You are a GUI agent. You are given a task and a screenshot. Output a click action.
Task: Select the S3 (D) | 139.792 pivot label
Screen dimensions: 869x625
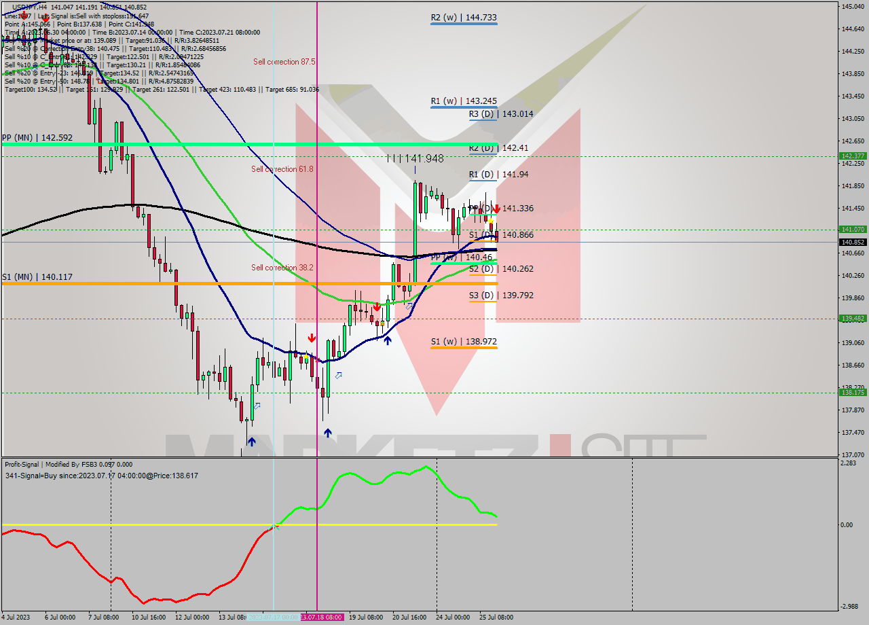[501, 296]
